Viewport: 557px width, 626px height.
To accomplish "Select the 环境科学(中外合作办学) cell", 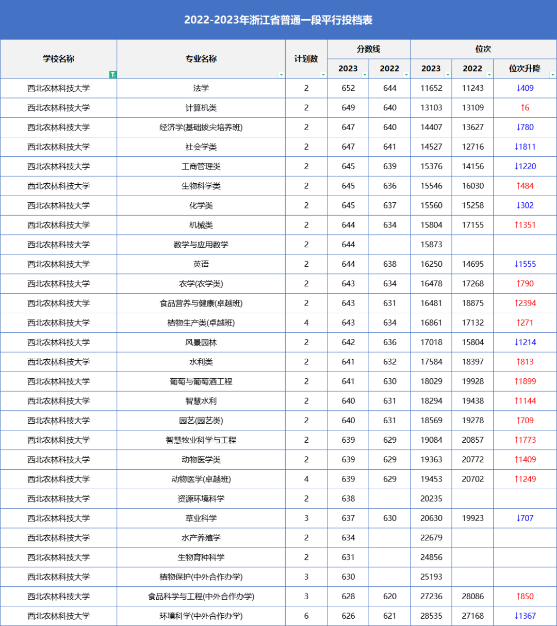I will (200, 616).
